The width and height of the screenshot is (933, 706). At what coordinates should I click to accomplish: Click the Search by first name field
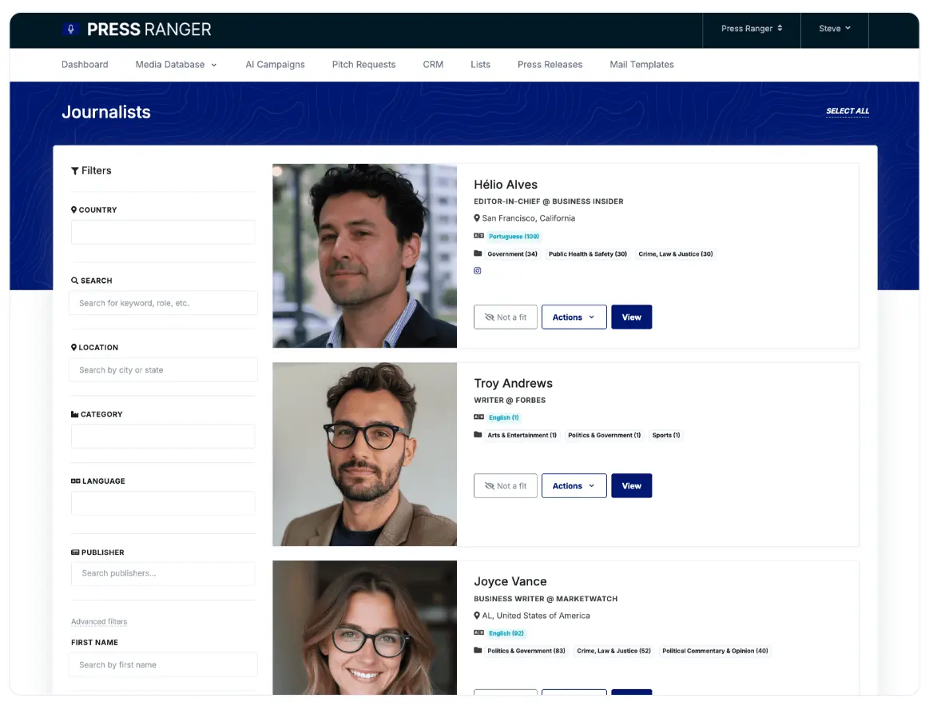163,665
